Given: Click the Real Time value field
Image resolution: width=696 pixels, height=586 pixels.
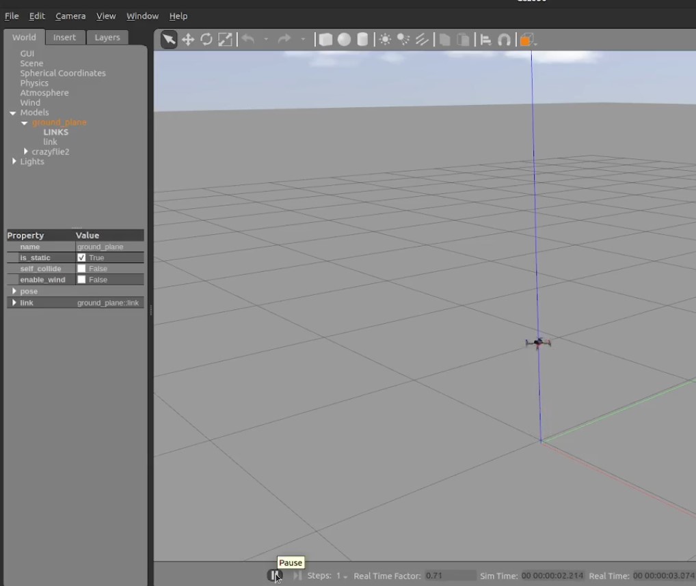Looking at the screenshot, I should 664,575.
